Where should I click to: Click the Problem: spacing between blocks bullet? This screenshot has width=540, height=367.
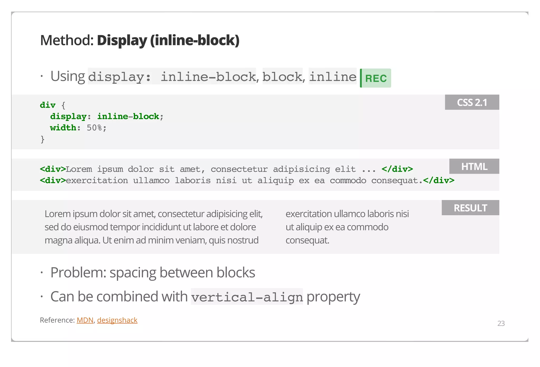tap(152, 273)
